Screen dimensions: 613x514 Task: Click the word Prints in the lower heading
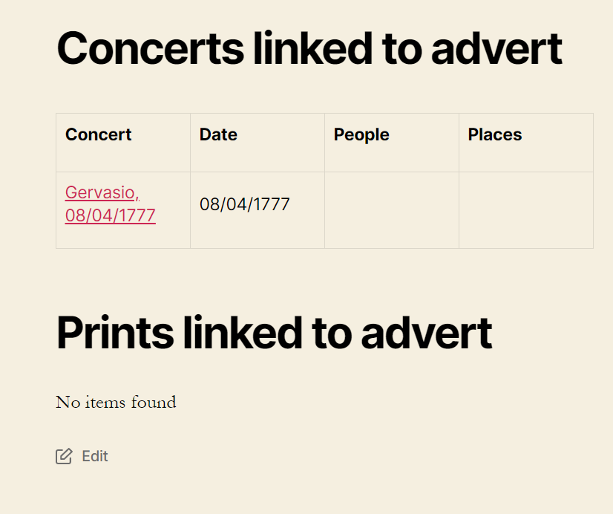click(x=115, y=333)
